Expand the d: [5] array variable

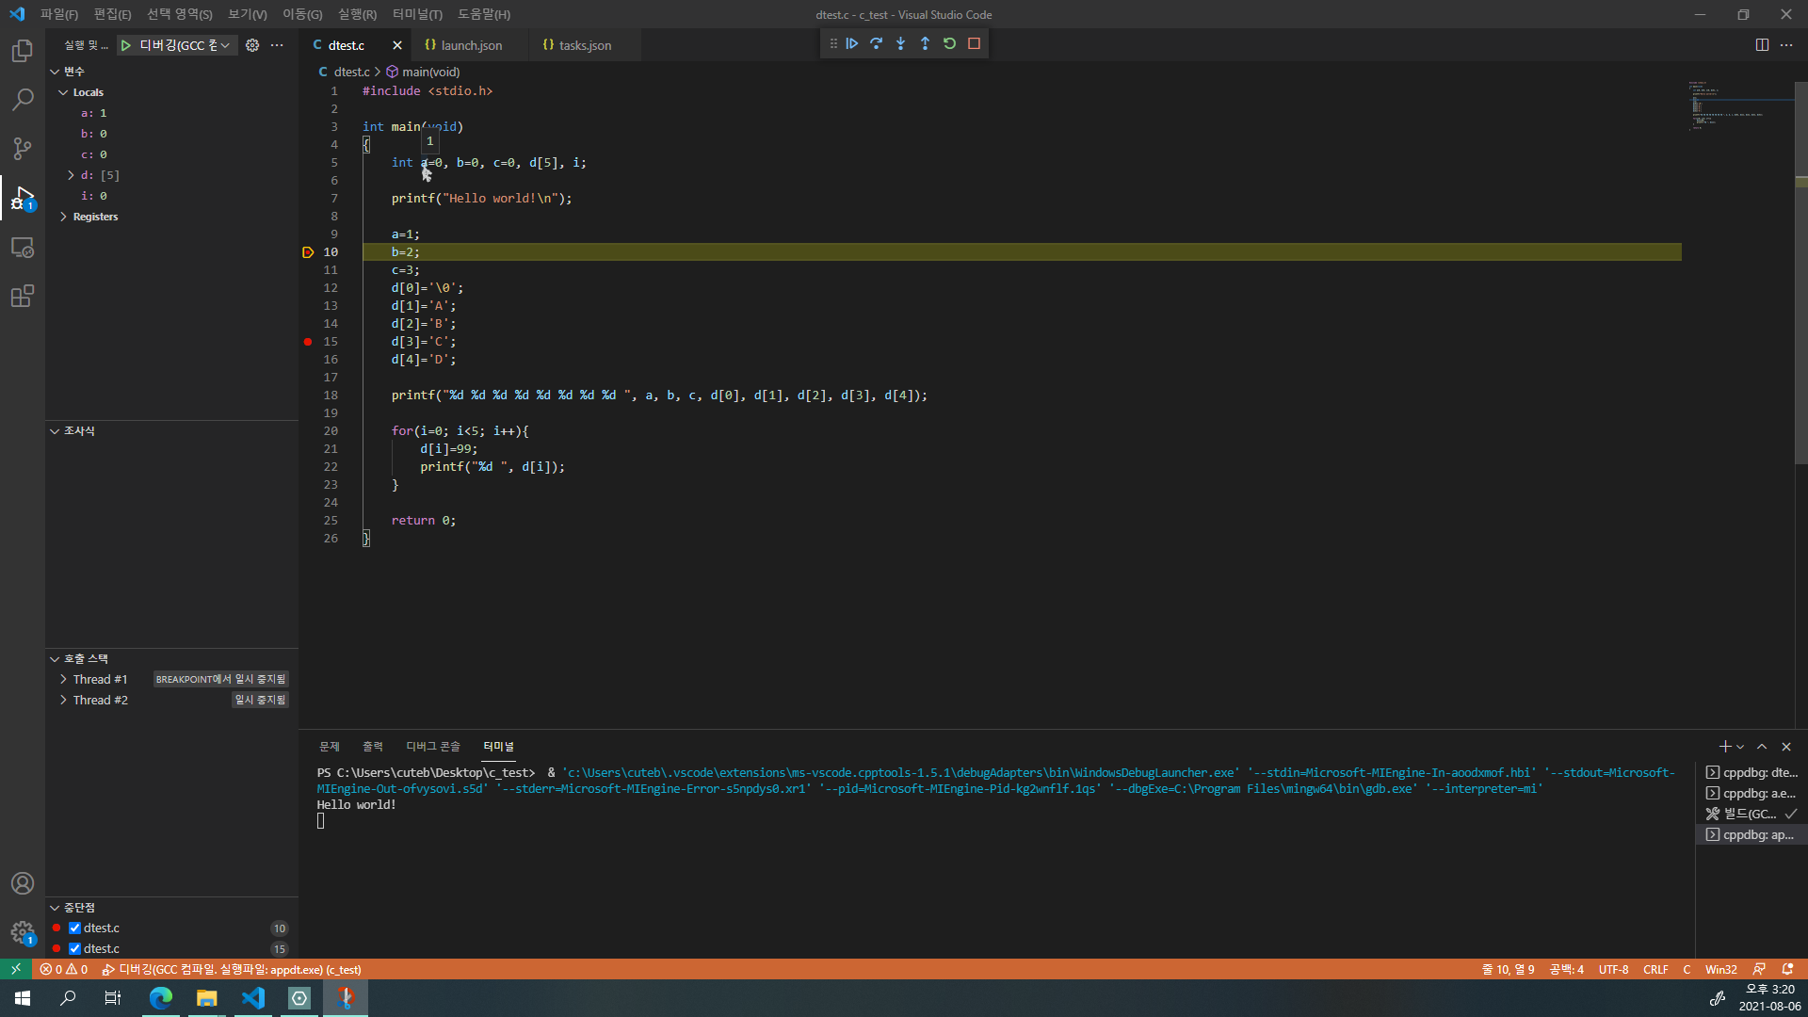pos(71,175)
